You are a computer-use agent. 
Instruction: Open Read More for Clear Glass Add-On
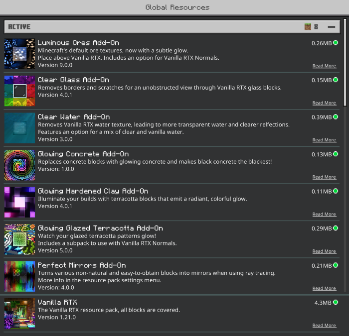point(324,103)
